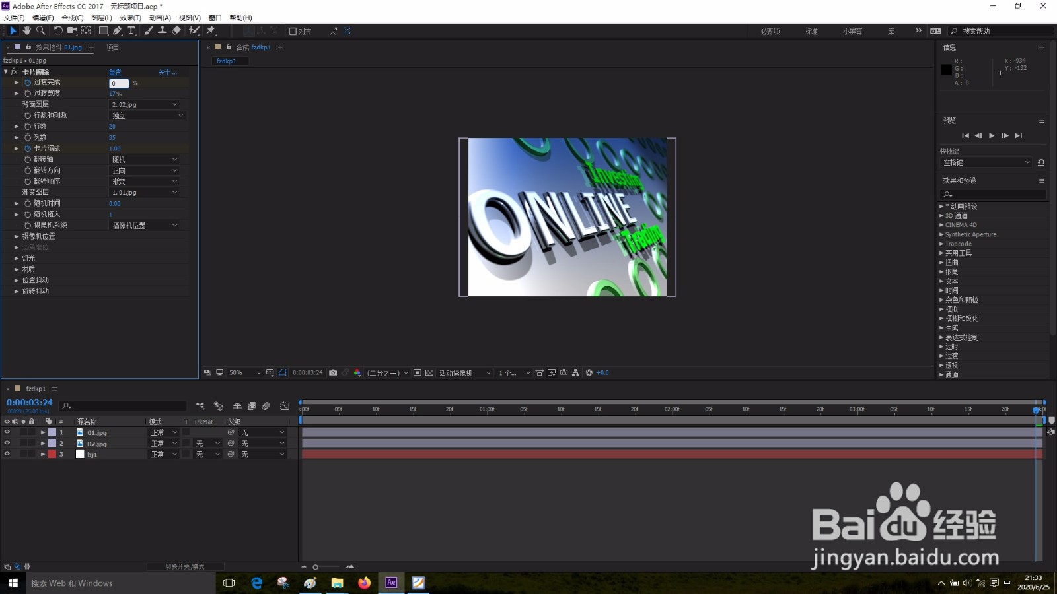This screenshot has width=1057, height=594.
Task: Open the Graph Editor in timeline
Action: (285, 406)
